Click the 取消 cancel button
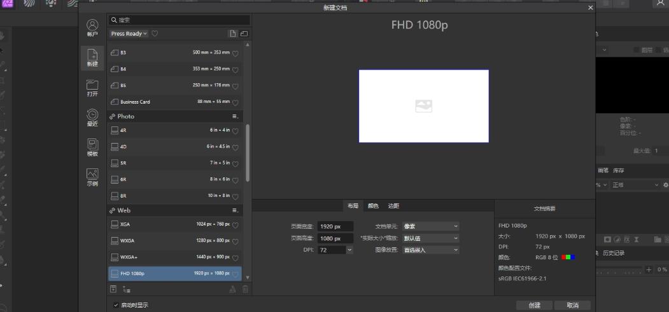669x312 pixels. 573,305
